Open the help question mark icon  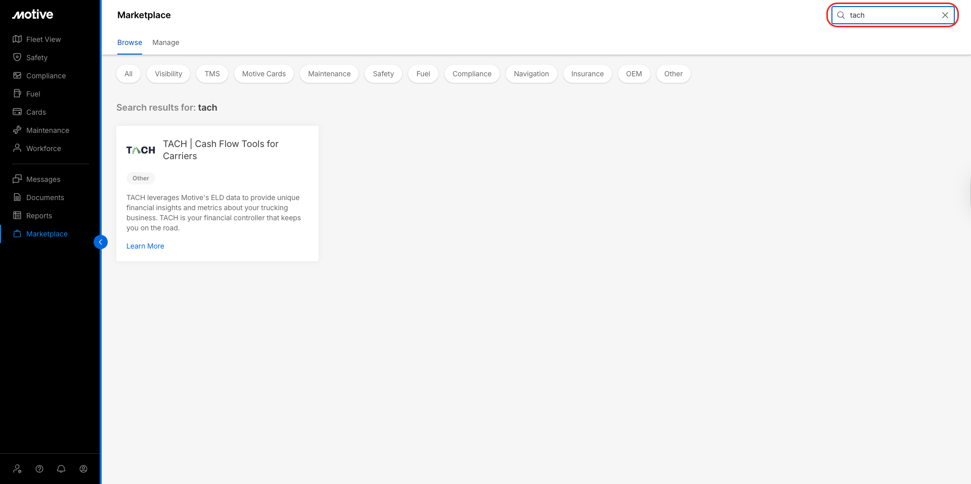tap(39, 469)
